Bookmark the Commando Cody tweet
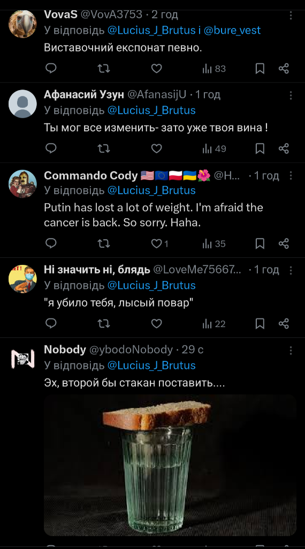The height and width of the screenshot is (549, 305). (x=260, y=243)
